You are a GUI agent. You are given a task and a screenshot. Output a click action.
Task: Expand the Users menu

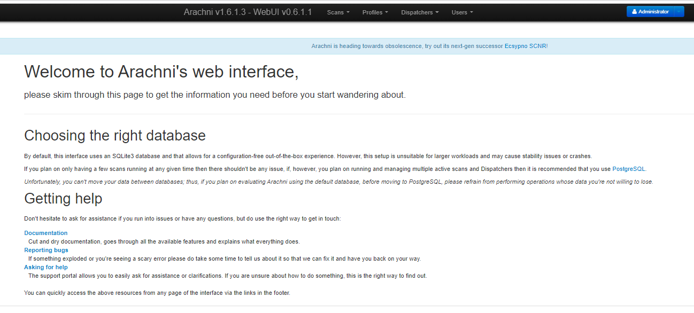coord(462,12)
